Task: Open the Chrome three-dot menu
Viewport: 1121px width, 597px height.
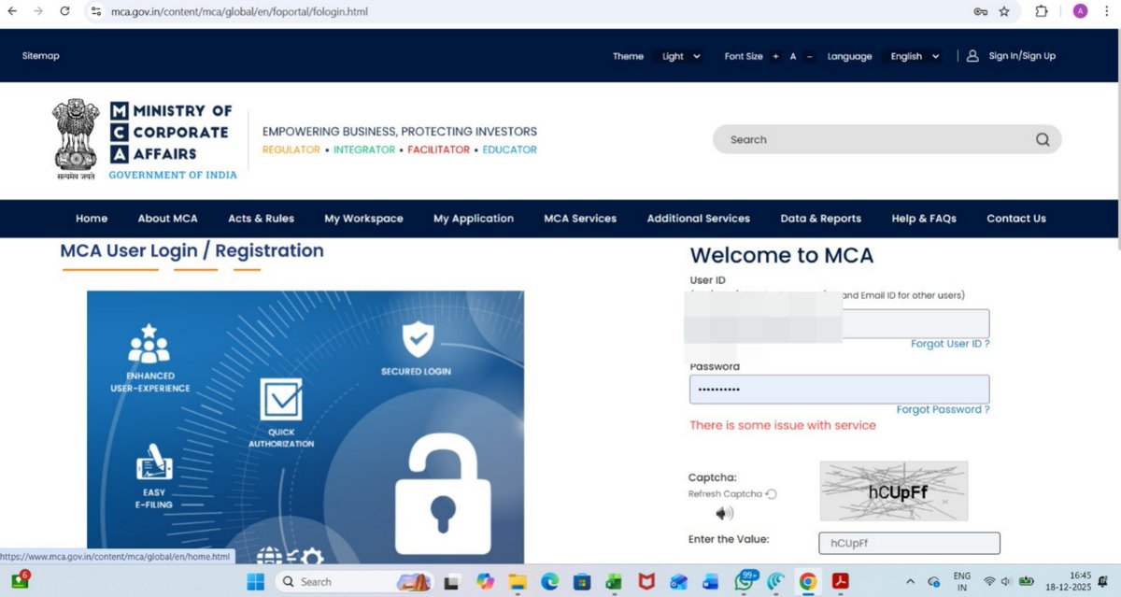Action: pos(1108,11)
